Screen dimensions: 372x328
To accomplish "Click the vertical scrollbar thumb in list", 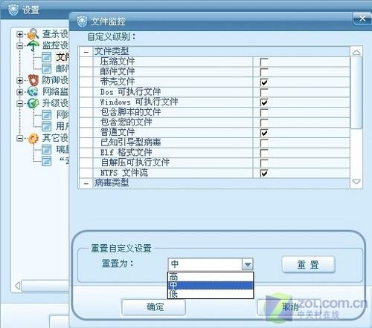I will coord(356,93).
